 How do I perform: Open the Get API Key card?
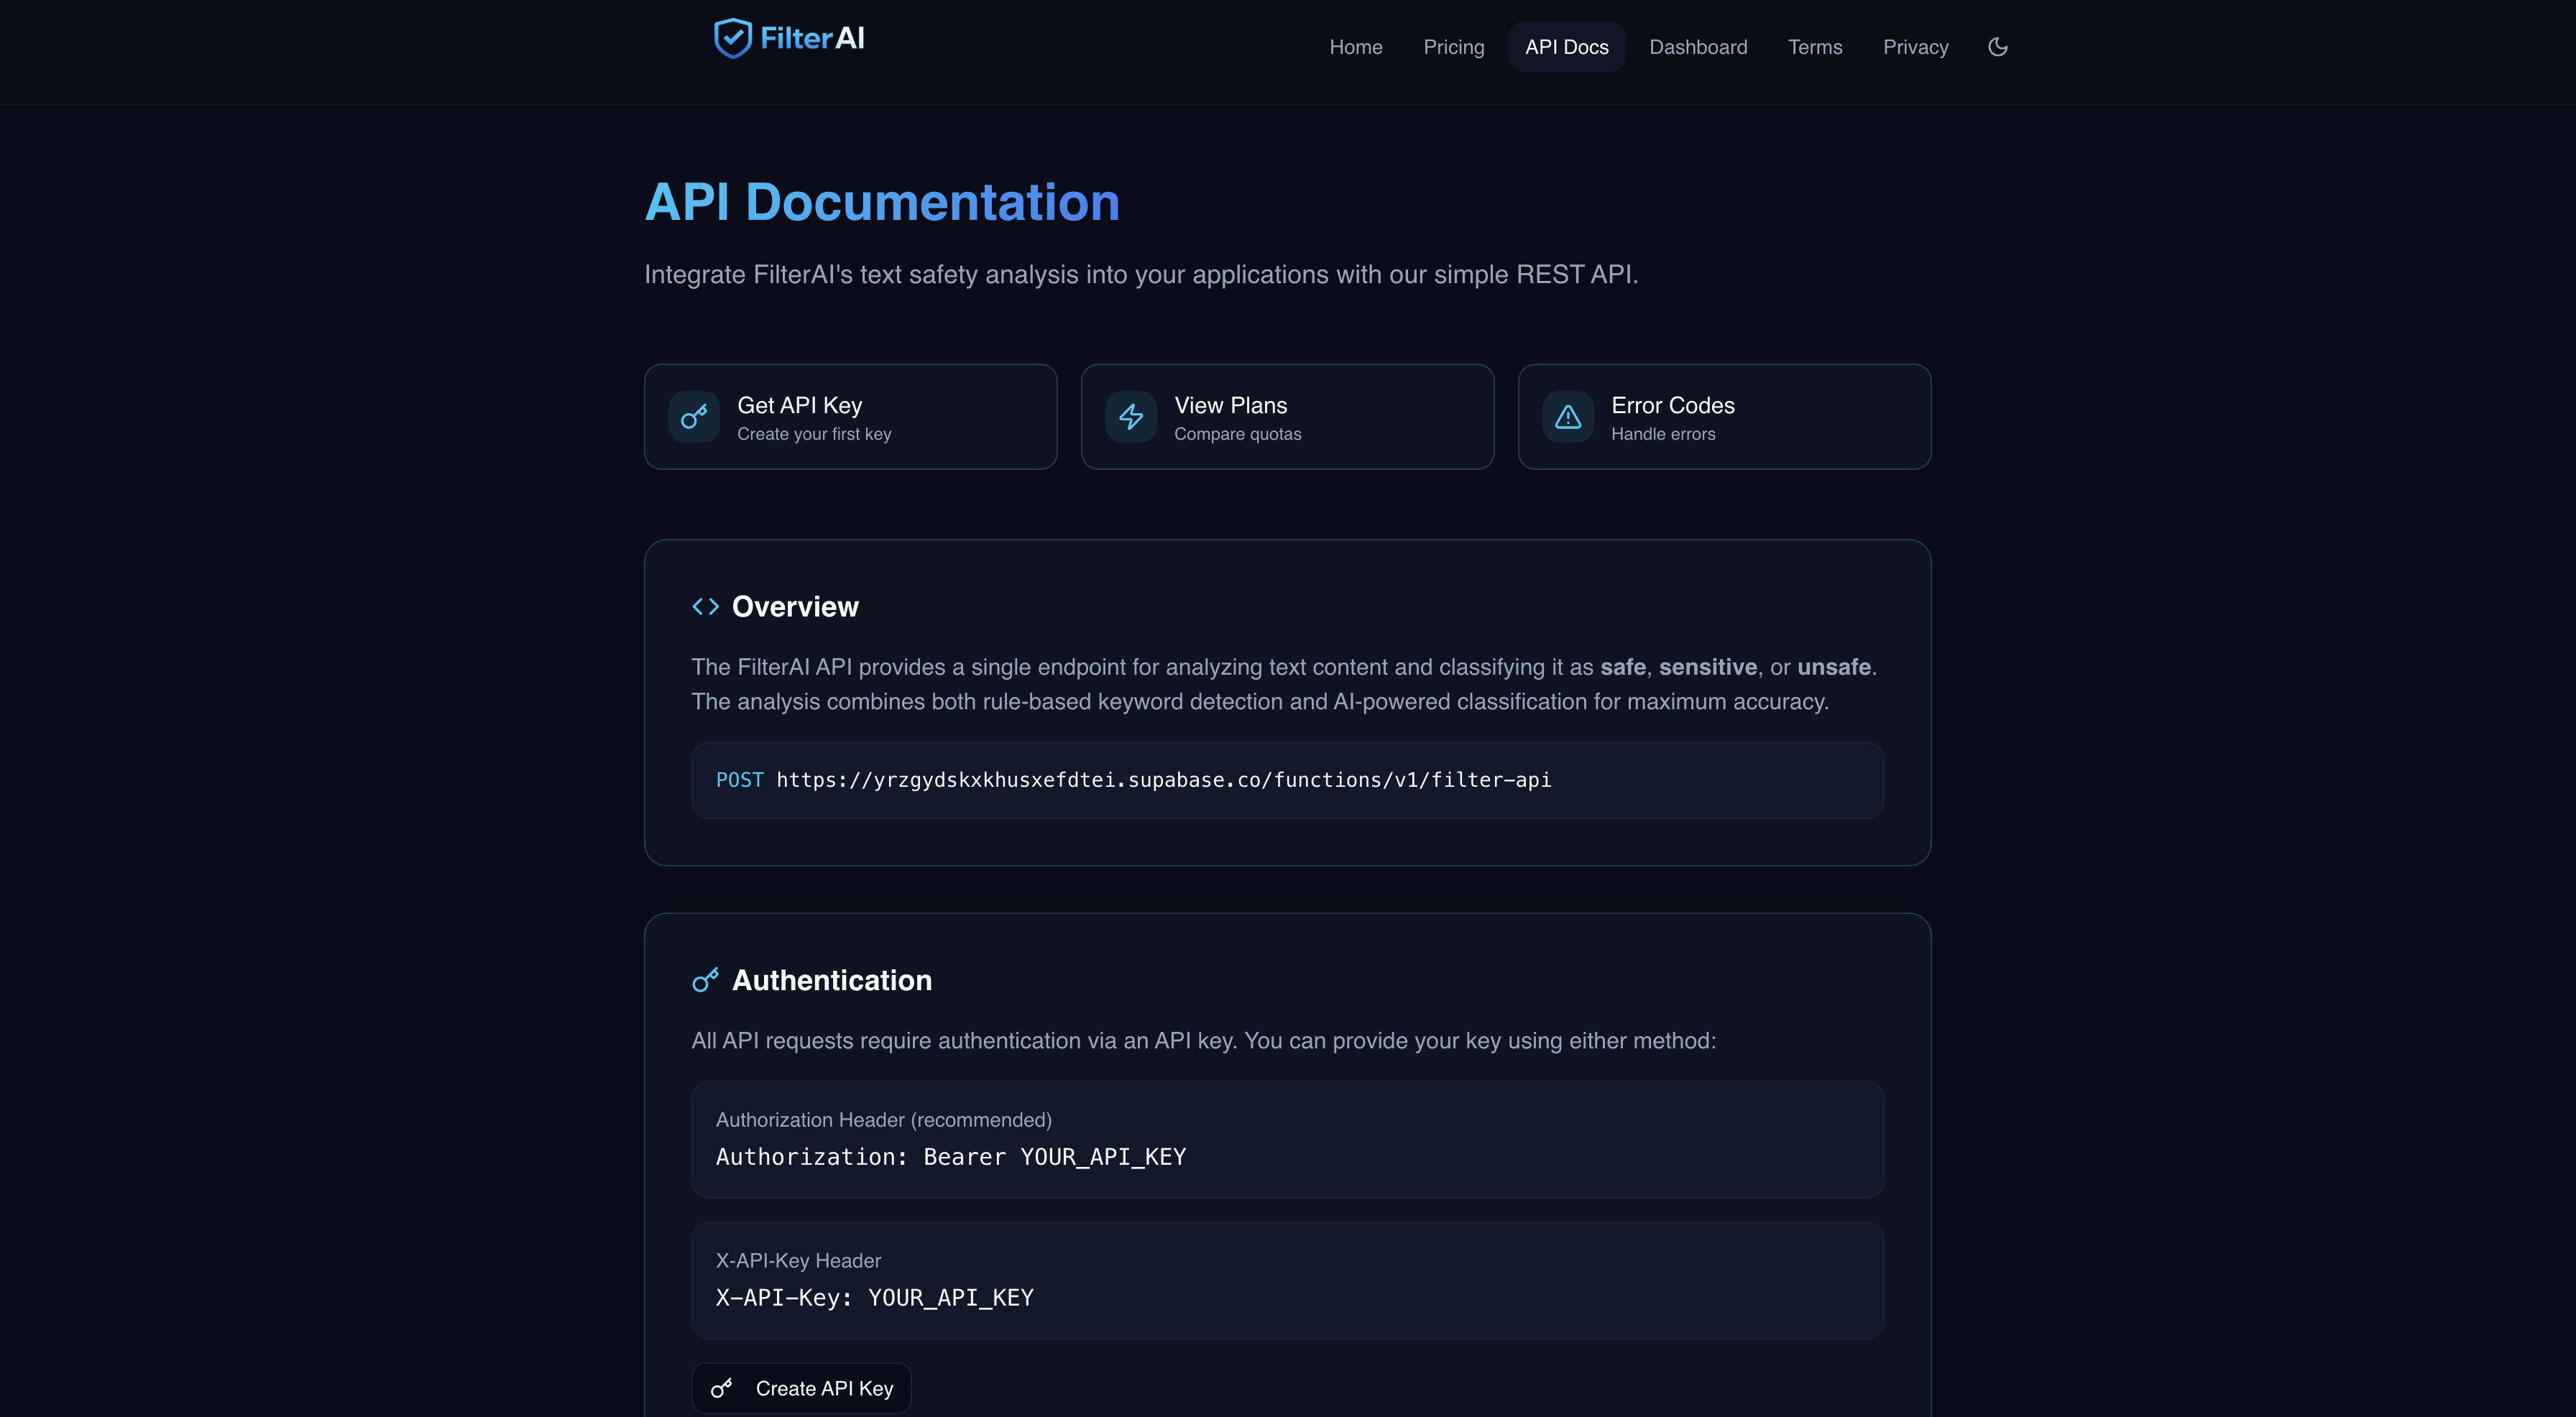coord(850,417)
